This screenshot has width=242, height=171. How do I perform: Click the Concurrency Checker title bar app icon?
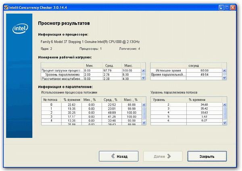6,7
